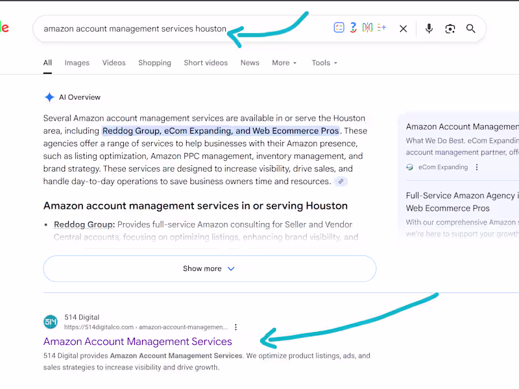The image size is (519, 389).
Task: Click the red question mark extension icon
Action: pyautogui.click(x=353, y=27)
